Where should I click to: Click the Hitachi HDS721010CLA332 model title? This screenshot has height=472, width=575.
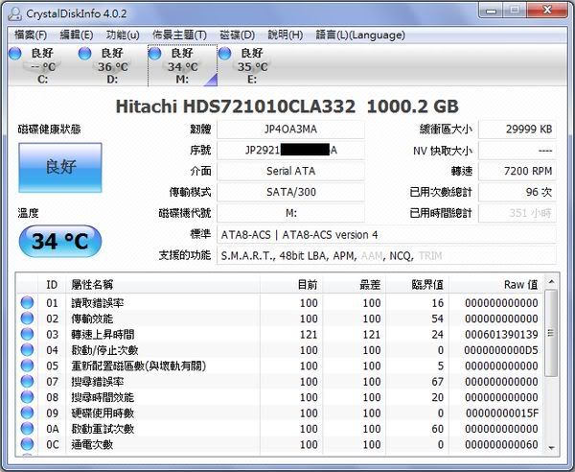click(235, 106)
